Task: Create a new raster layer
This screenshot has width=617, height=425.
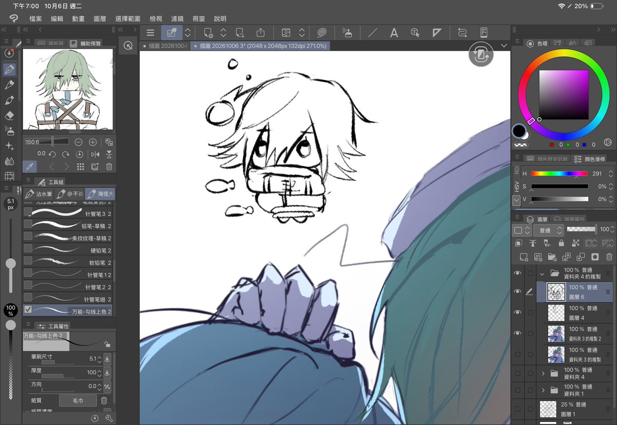Action: click(523, 256)
